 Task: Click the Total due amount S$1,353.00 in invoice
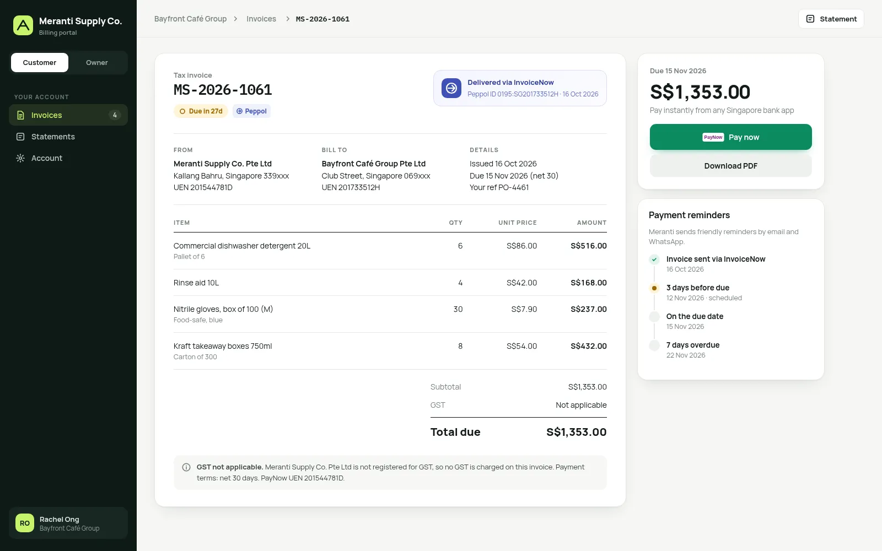point(576,432)
